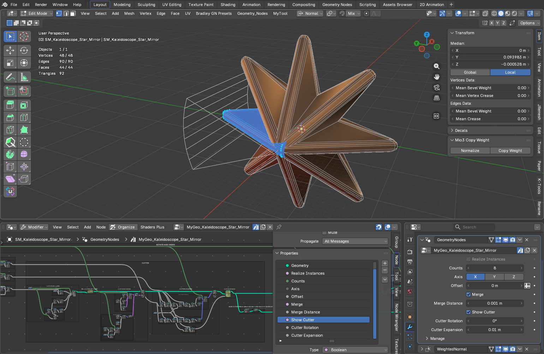Enable wireframe viewport shading
The height and width of the screenshot is (354, 544).
[494, 13]
